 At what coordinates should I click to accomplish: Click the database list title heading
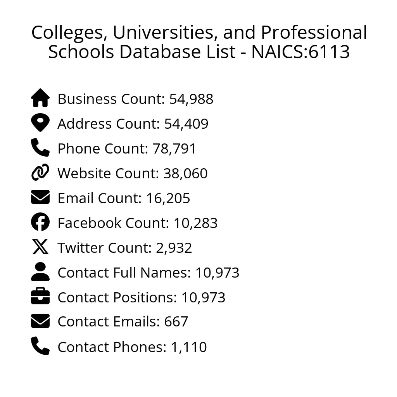pyautogui.click(x=199, y=42)
